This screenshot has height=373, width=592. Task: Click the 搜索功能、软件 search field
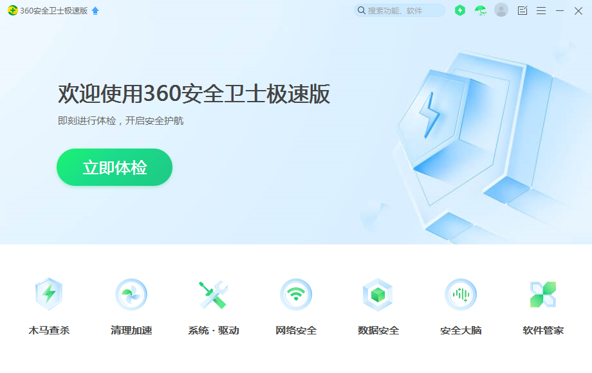[x=400, y=10]
